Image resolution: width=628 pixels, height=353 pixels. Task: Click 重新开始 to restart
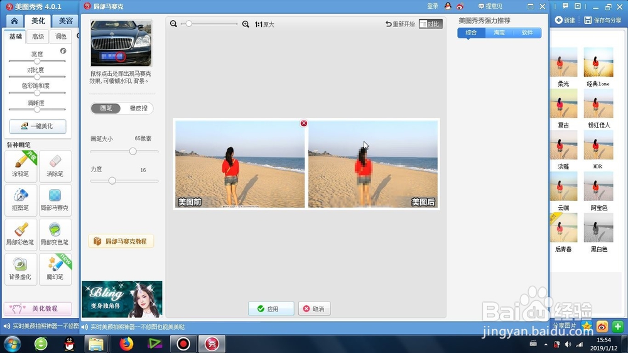[399, 24]
